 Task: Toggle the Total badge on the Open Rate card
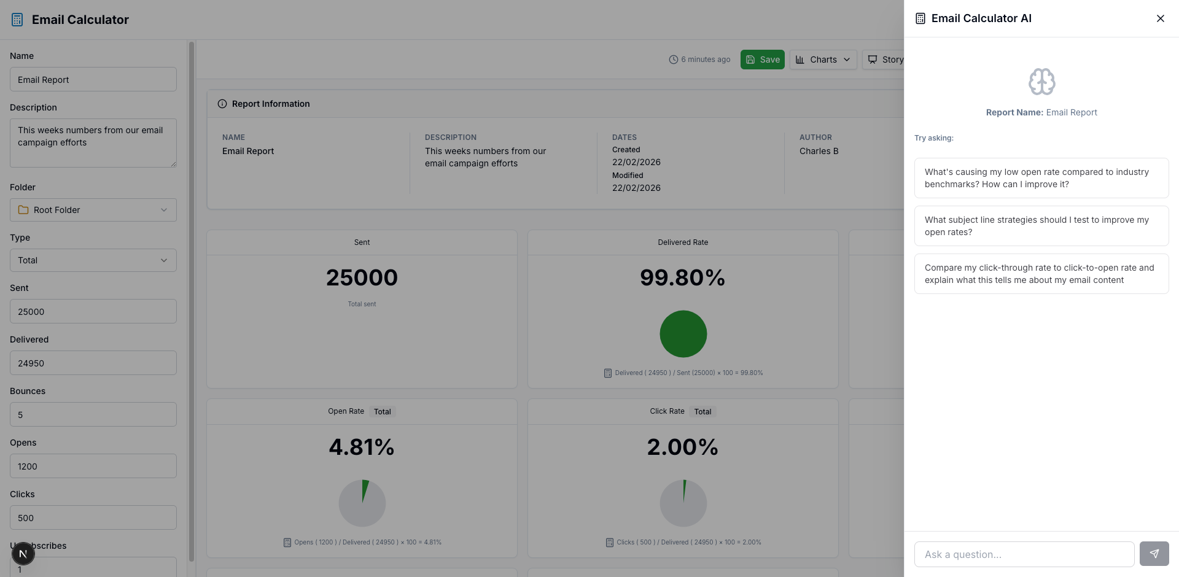[382, 411]
